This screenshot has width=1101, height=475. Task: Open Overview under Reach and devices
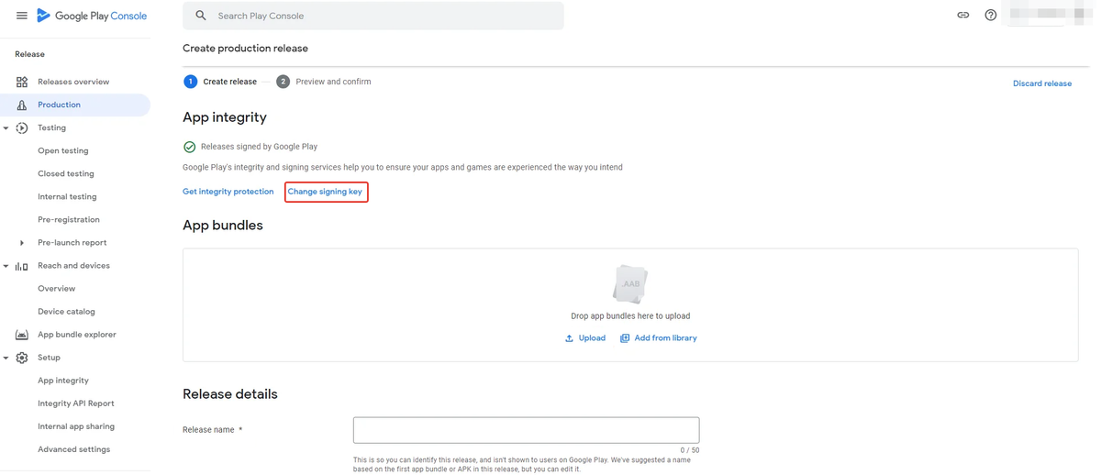point(57,288)
